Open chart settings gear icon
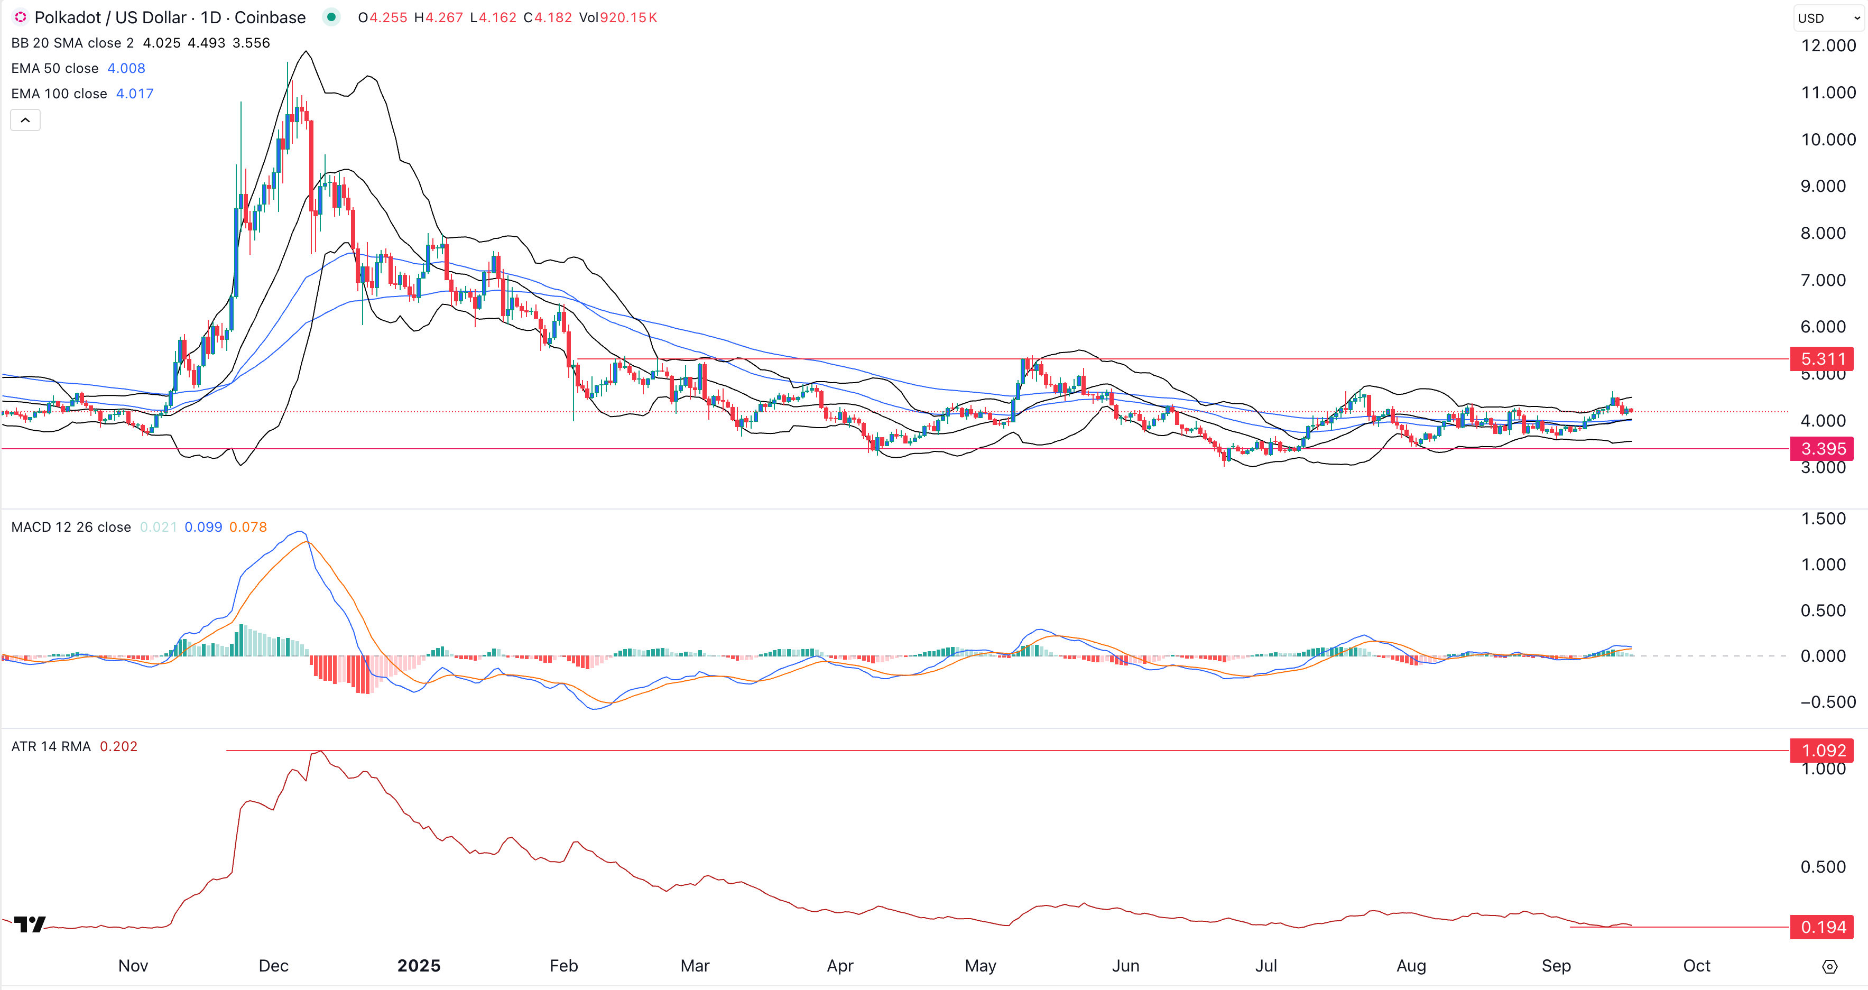This screenshot has height=990, width=1868. (x=1829, y=966)
